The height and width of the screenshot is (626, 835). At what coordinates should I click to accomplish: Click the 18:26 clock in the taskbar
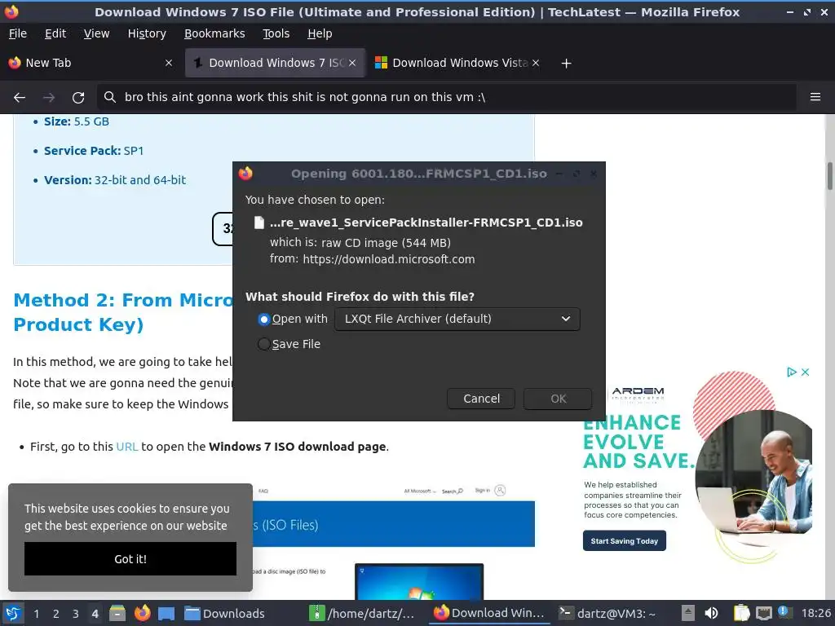pos(815,613)
